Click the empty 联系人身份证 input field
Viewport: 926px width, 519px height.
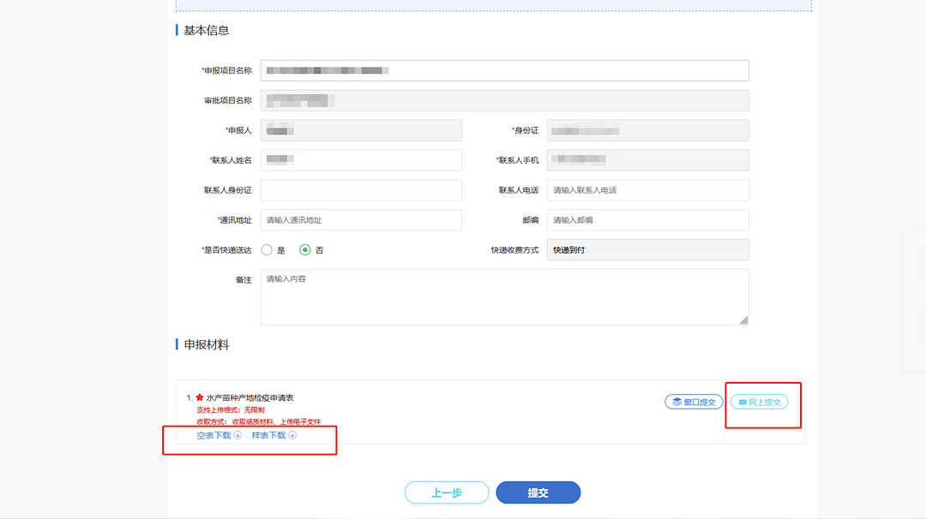361,190
